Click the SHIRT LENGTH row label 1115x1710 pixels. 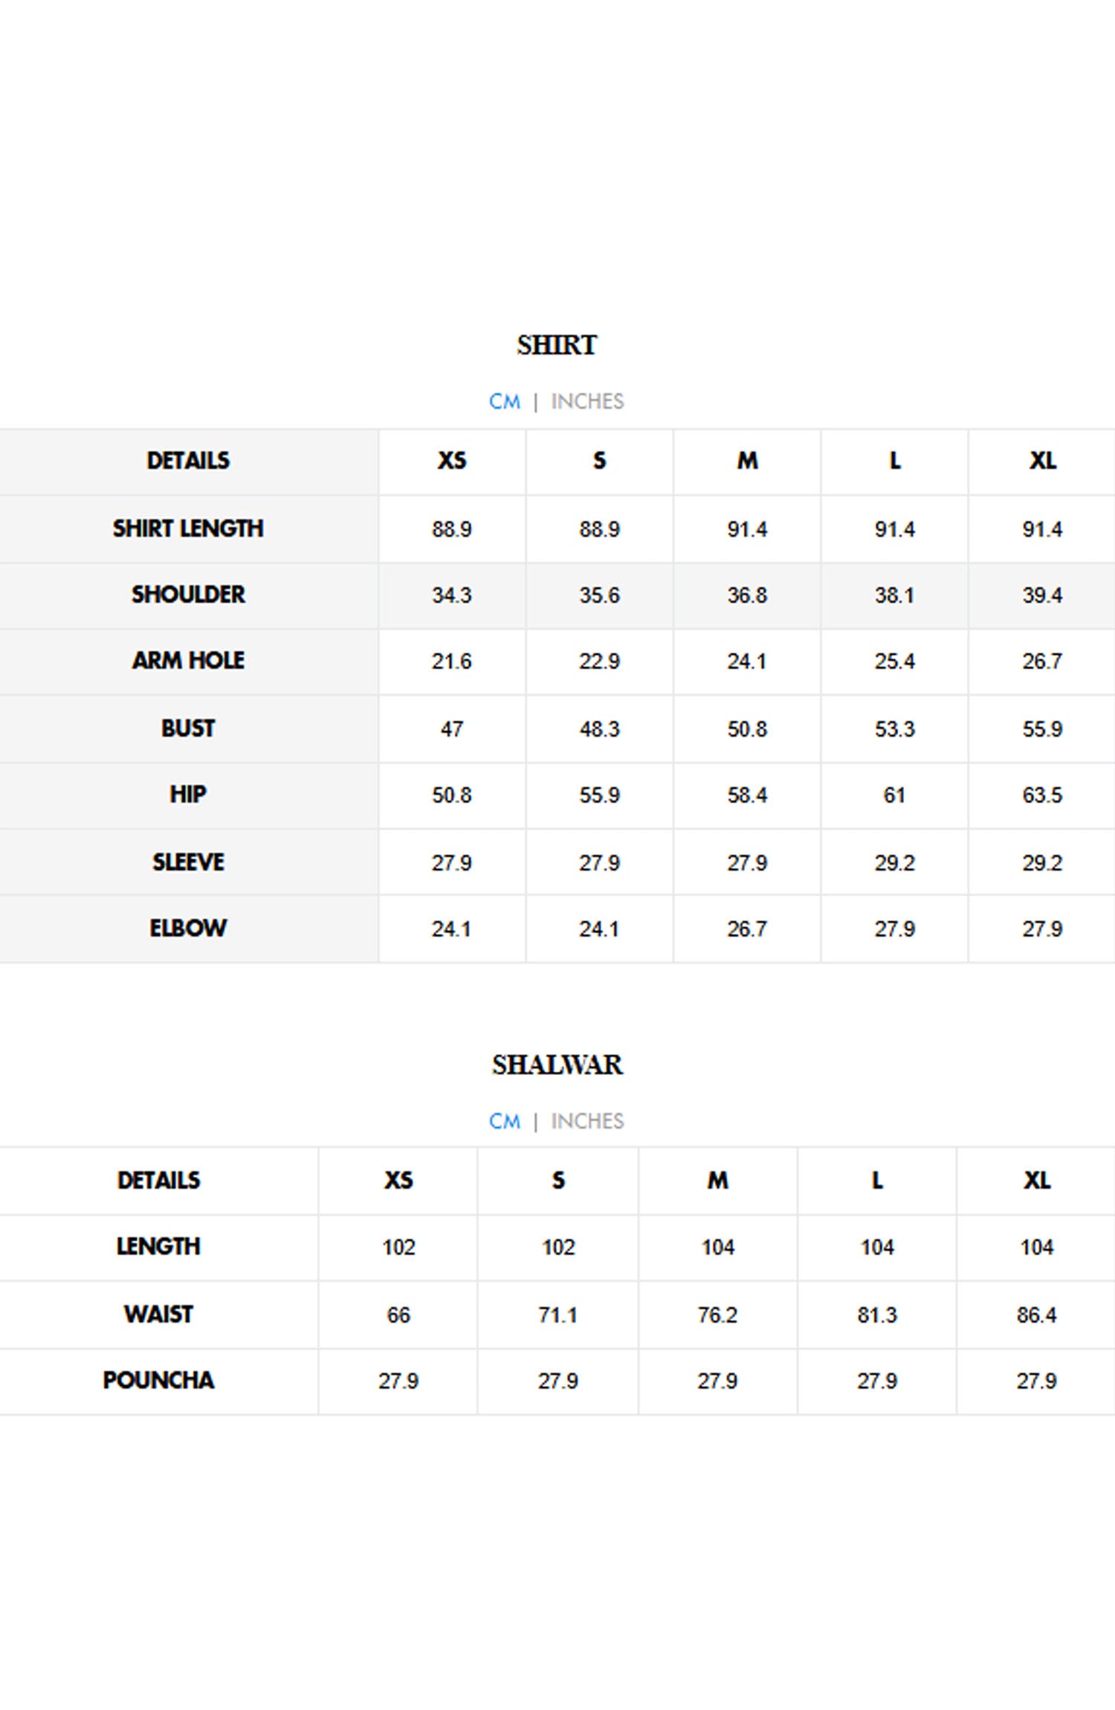click(188, 529)
